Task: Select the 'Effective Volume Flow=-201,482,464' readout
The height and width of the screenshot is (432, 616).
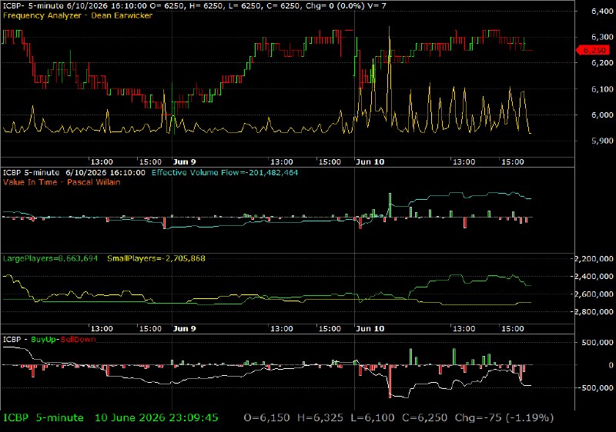Action: [x=225, y=172]
